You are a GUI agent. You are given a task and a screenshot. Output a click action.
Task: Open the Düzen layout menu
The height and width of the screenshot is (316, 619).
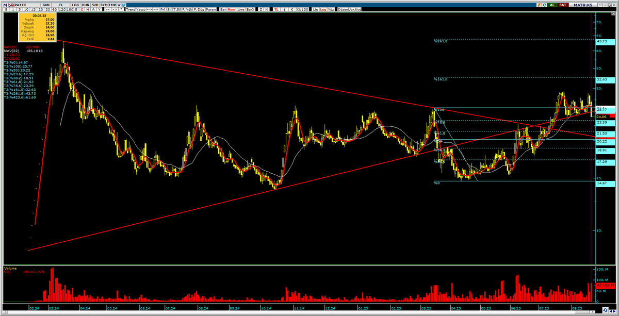(343, 9)
